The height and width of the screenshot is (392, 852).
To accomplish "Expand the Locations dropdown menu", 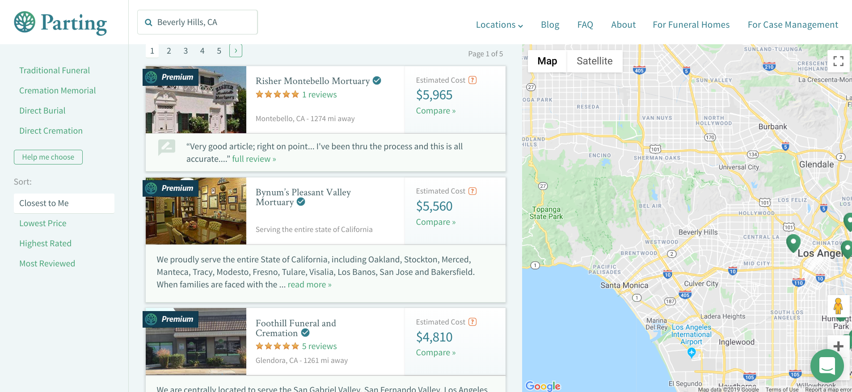I will point(499,25).
